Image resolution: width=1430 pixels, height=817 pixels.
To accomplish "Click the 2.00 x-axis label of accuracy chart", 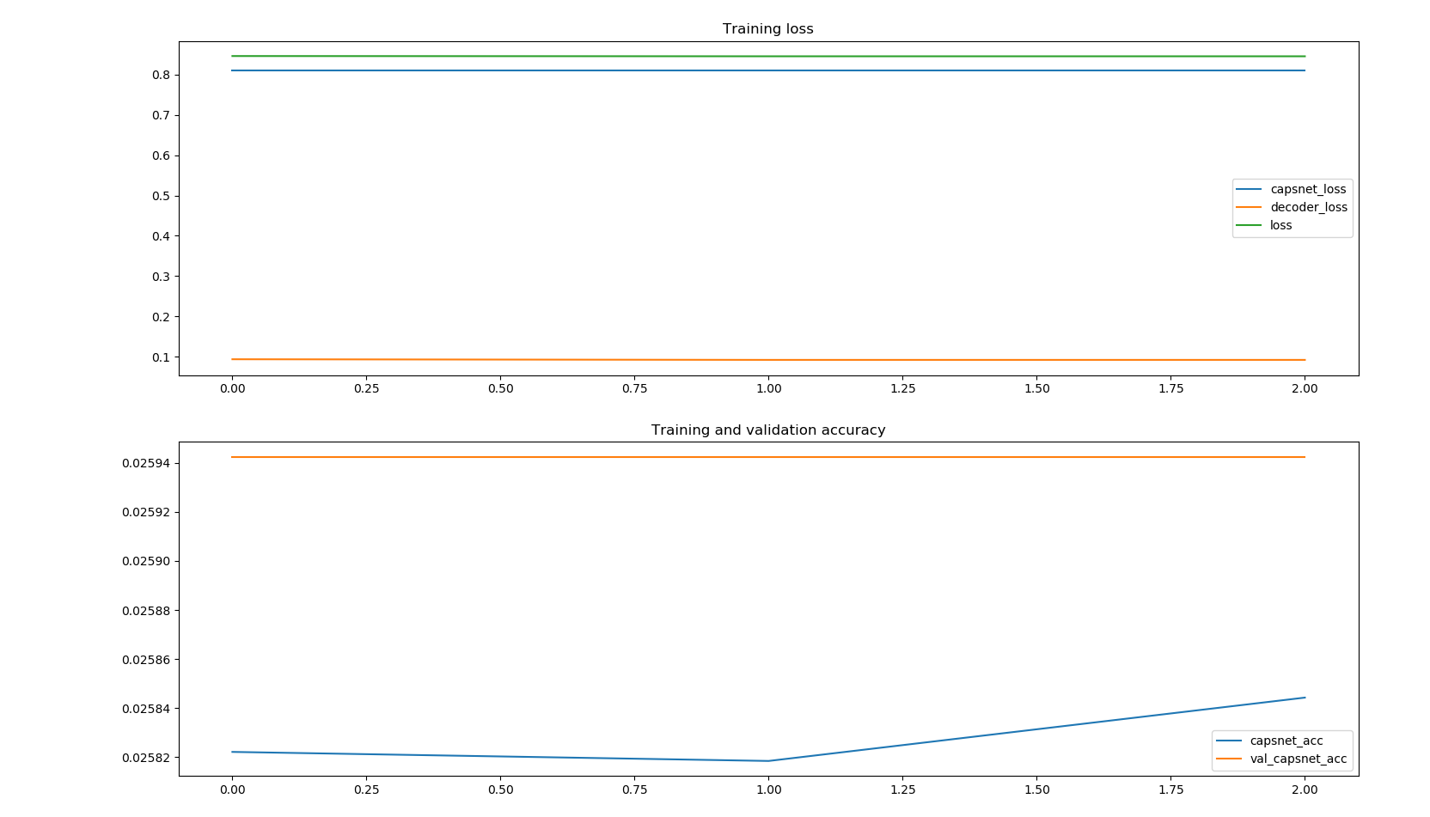I will (1305, 790).
